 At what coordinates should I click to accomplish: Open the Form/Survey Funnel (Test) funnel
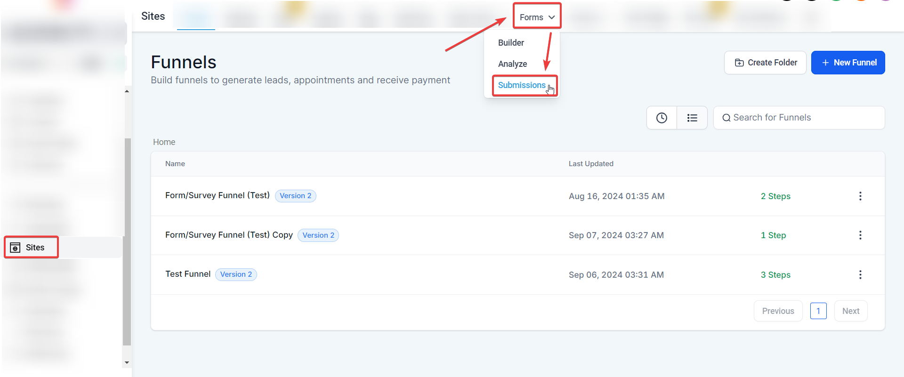[x=218, y=195]
